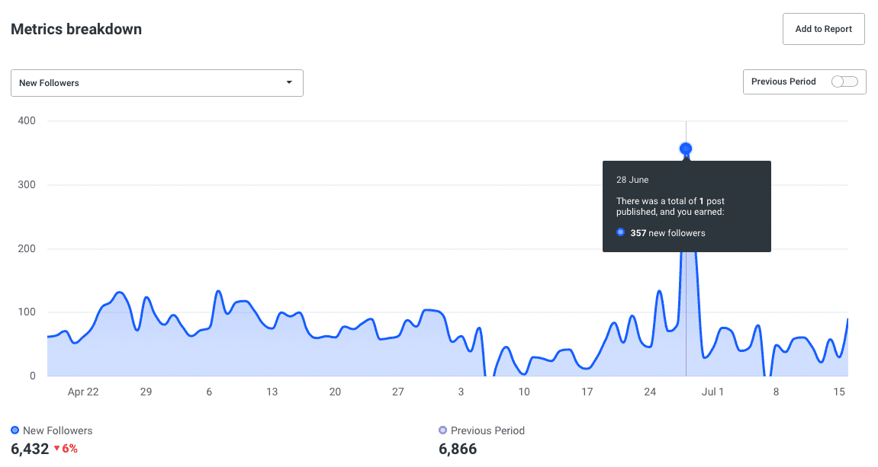Click the Apr 22 axis label
878x467 pixels.
click(x=83, y=392)
